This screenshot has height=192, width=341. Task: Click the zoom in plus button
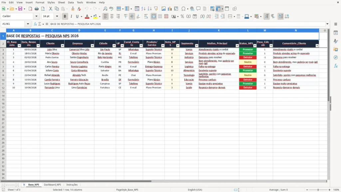point(329,190)
